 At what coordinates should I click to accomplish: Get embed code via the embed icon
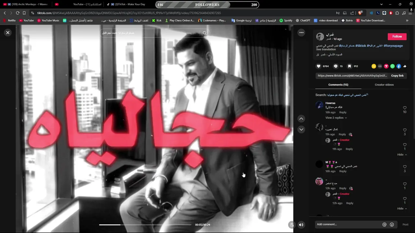pos(380,66)
